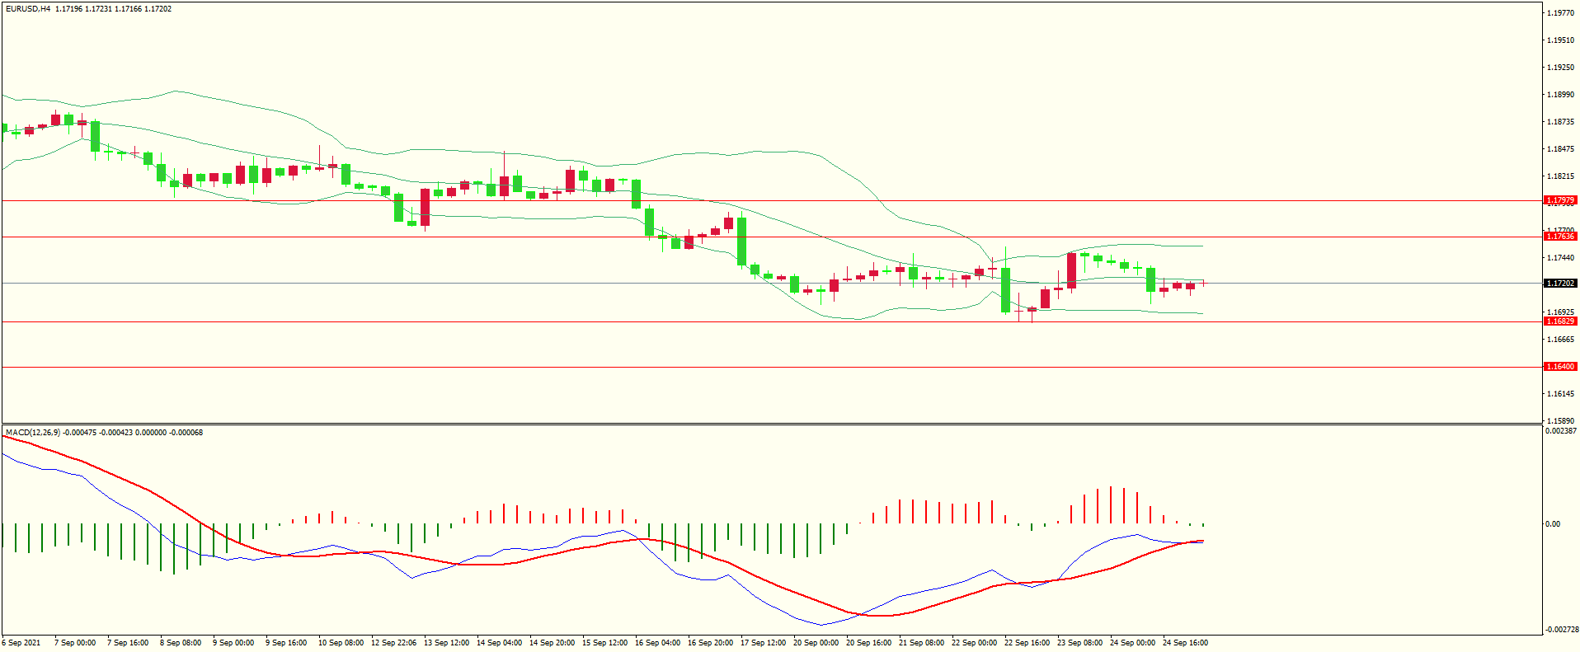Image resolution: width=1580 pixels, height=652 pixels.
Task: Click the -0.002728 MACD scale value
Action: [1561, 630]
